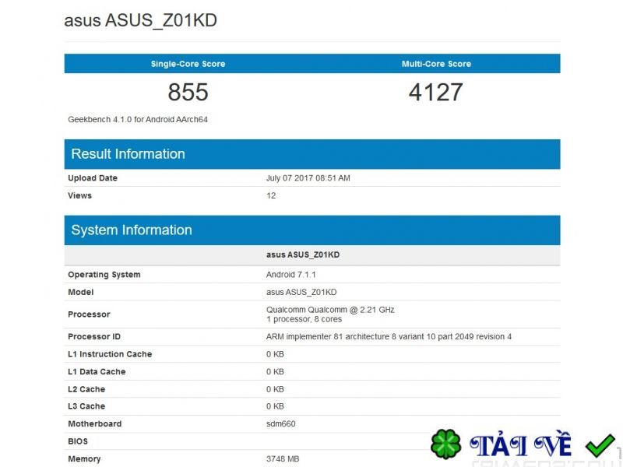Image resolution: width=623 pixels, height=467 pixels.
Task: Click the Qualcomm Processor details entry
Action: click(311, 314)
